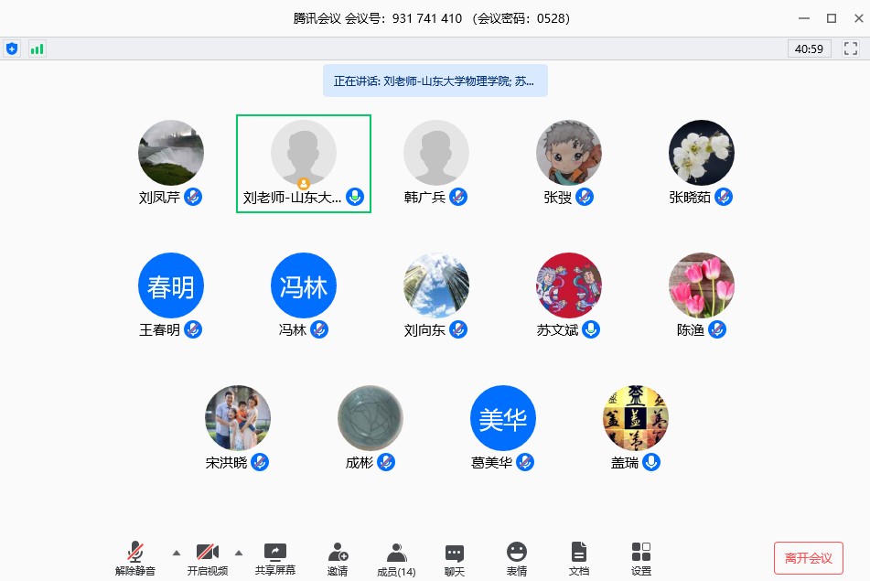870x581 pixels.
Task: Toggle the microphone icon beside 盖瑞
Action: tap(651, 462)
